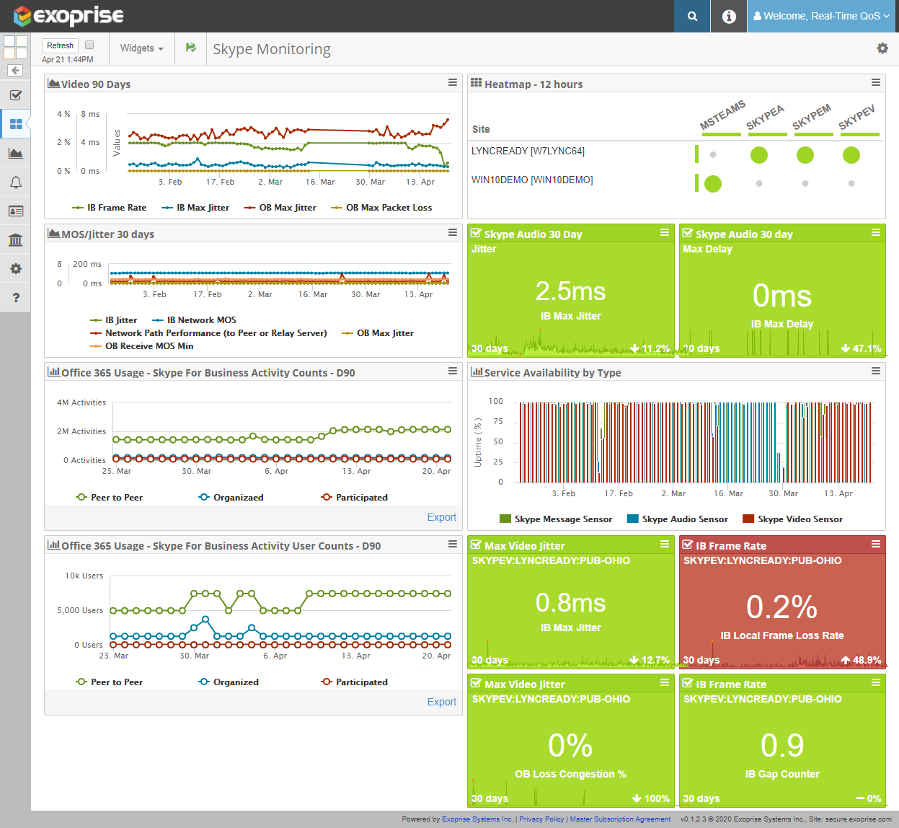
Task: Click LYNCREADY SKYPEA green heatmap dot
Action: [759, 154]
